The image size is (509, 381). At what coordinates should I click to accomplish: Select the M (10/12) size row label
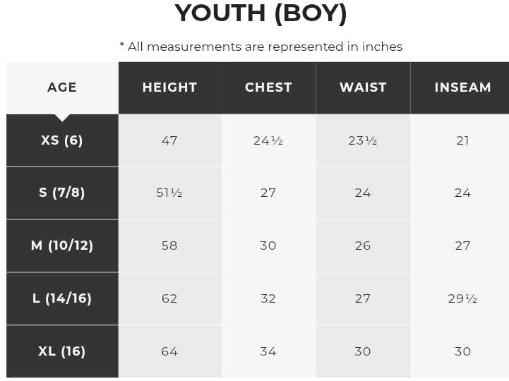[x=62, y=246]
